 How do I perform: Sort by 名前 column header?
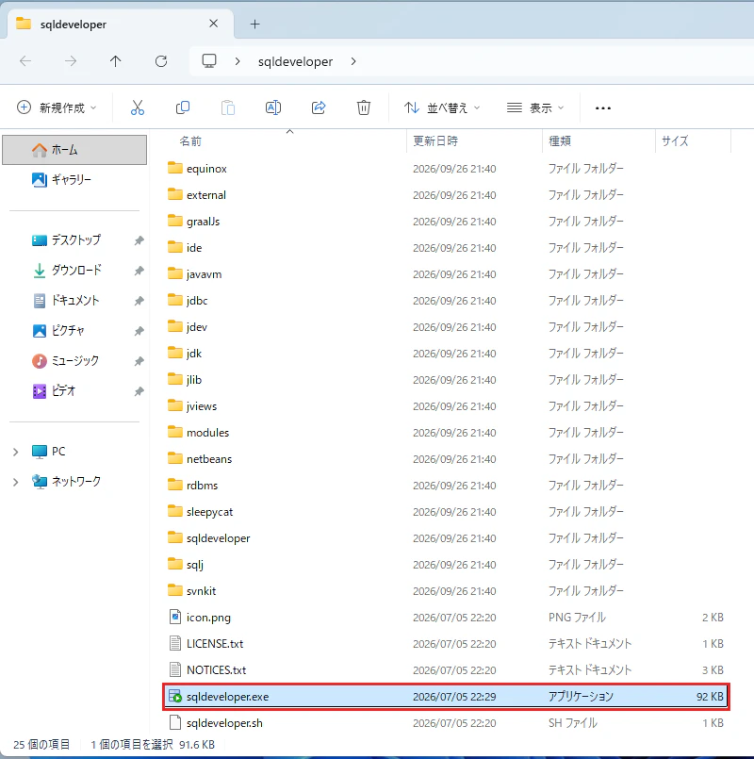coord(189,140)
